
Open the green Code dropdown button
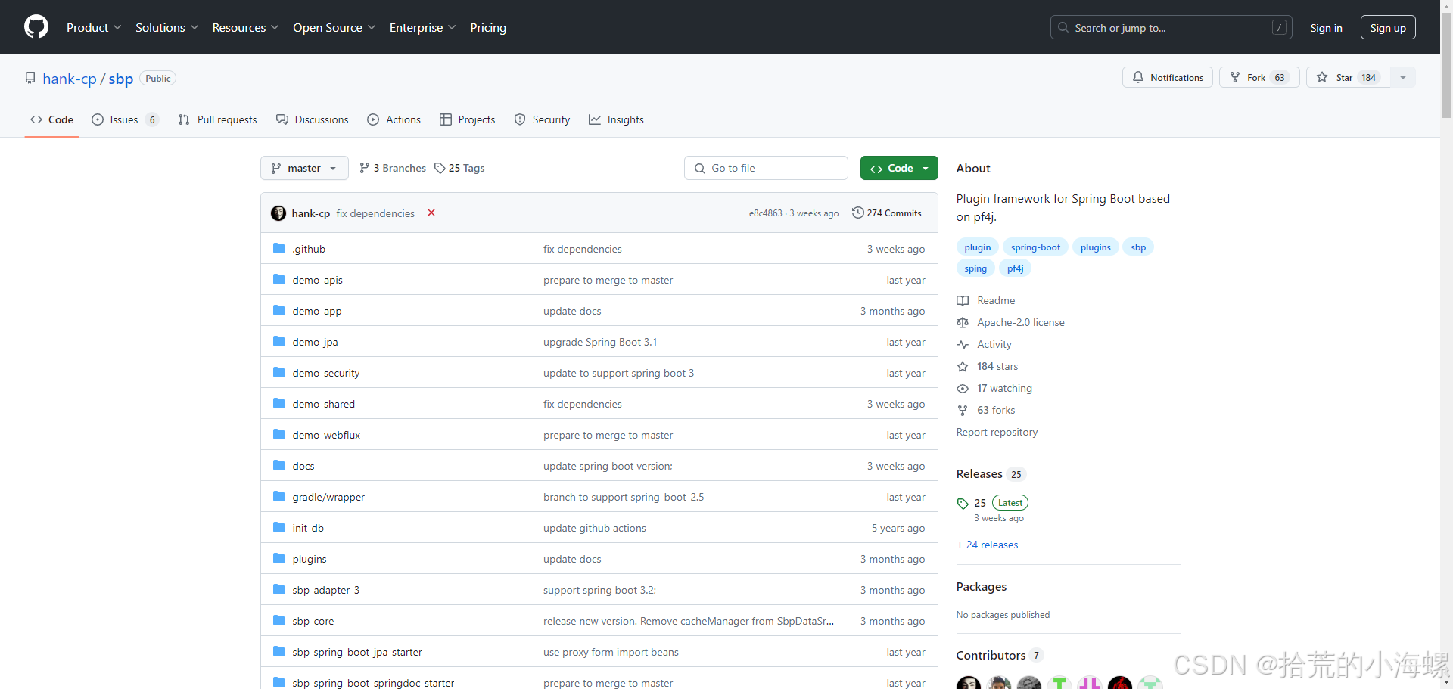pyautogui.click(x=899, y=168)
